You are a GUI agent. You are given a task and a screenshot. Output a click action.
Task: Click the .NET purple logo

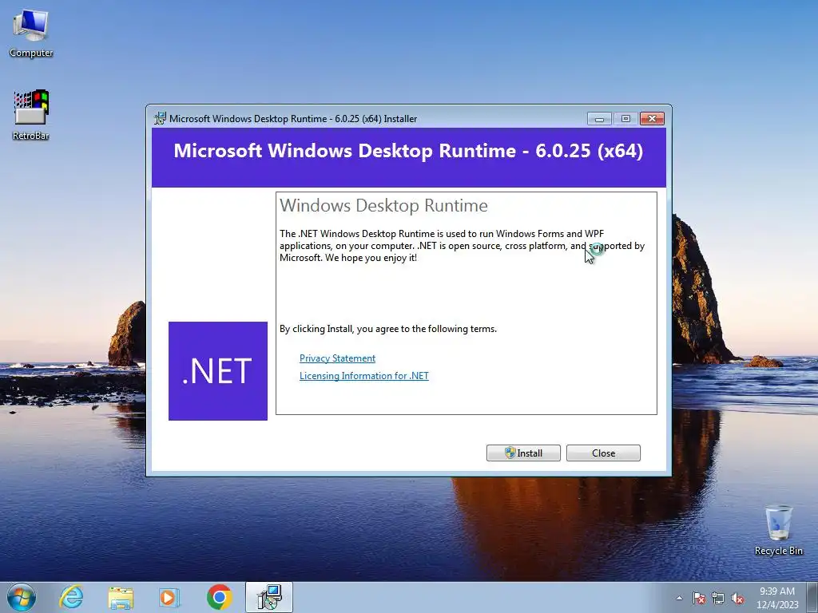[x=218, y=371]
